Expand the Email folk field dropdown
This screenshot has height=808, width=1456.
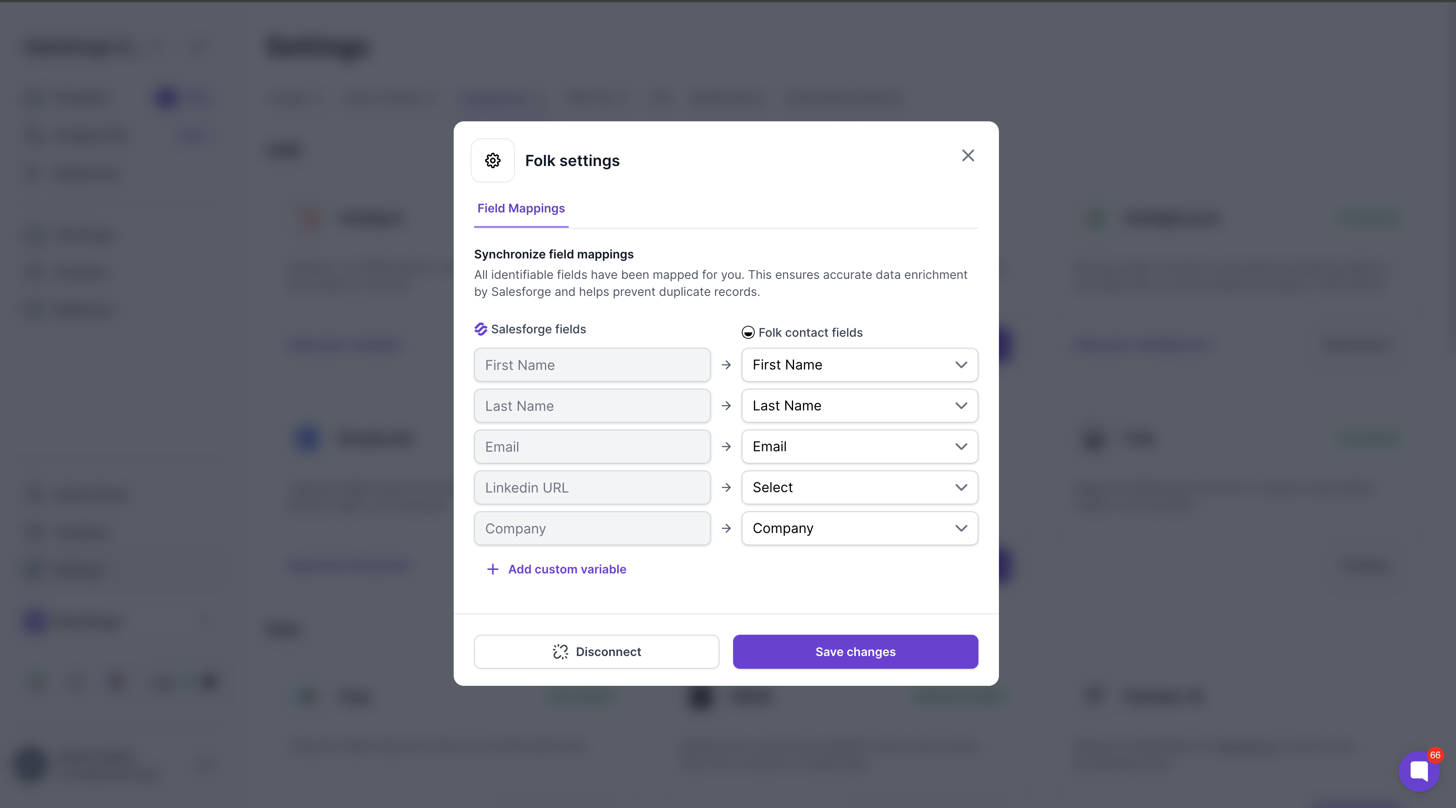click(x=859, y=447)
